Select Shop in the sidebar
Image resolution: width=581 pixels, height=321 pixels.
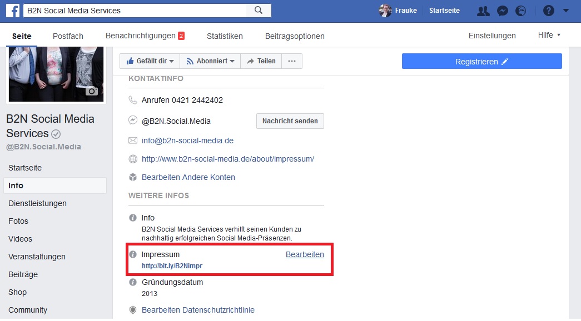(x=17, y=292)
